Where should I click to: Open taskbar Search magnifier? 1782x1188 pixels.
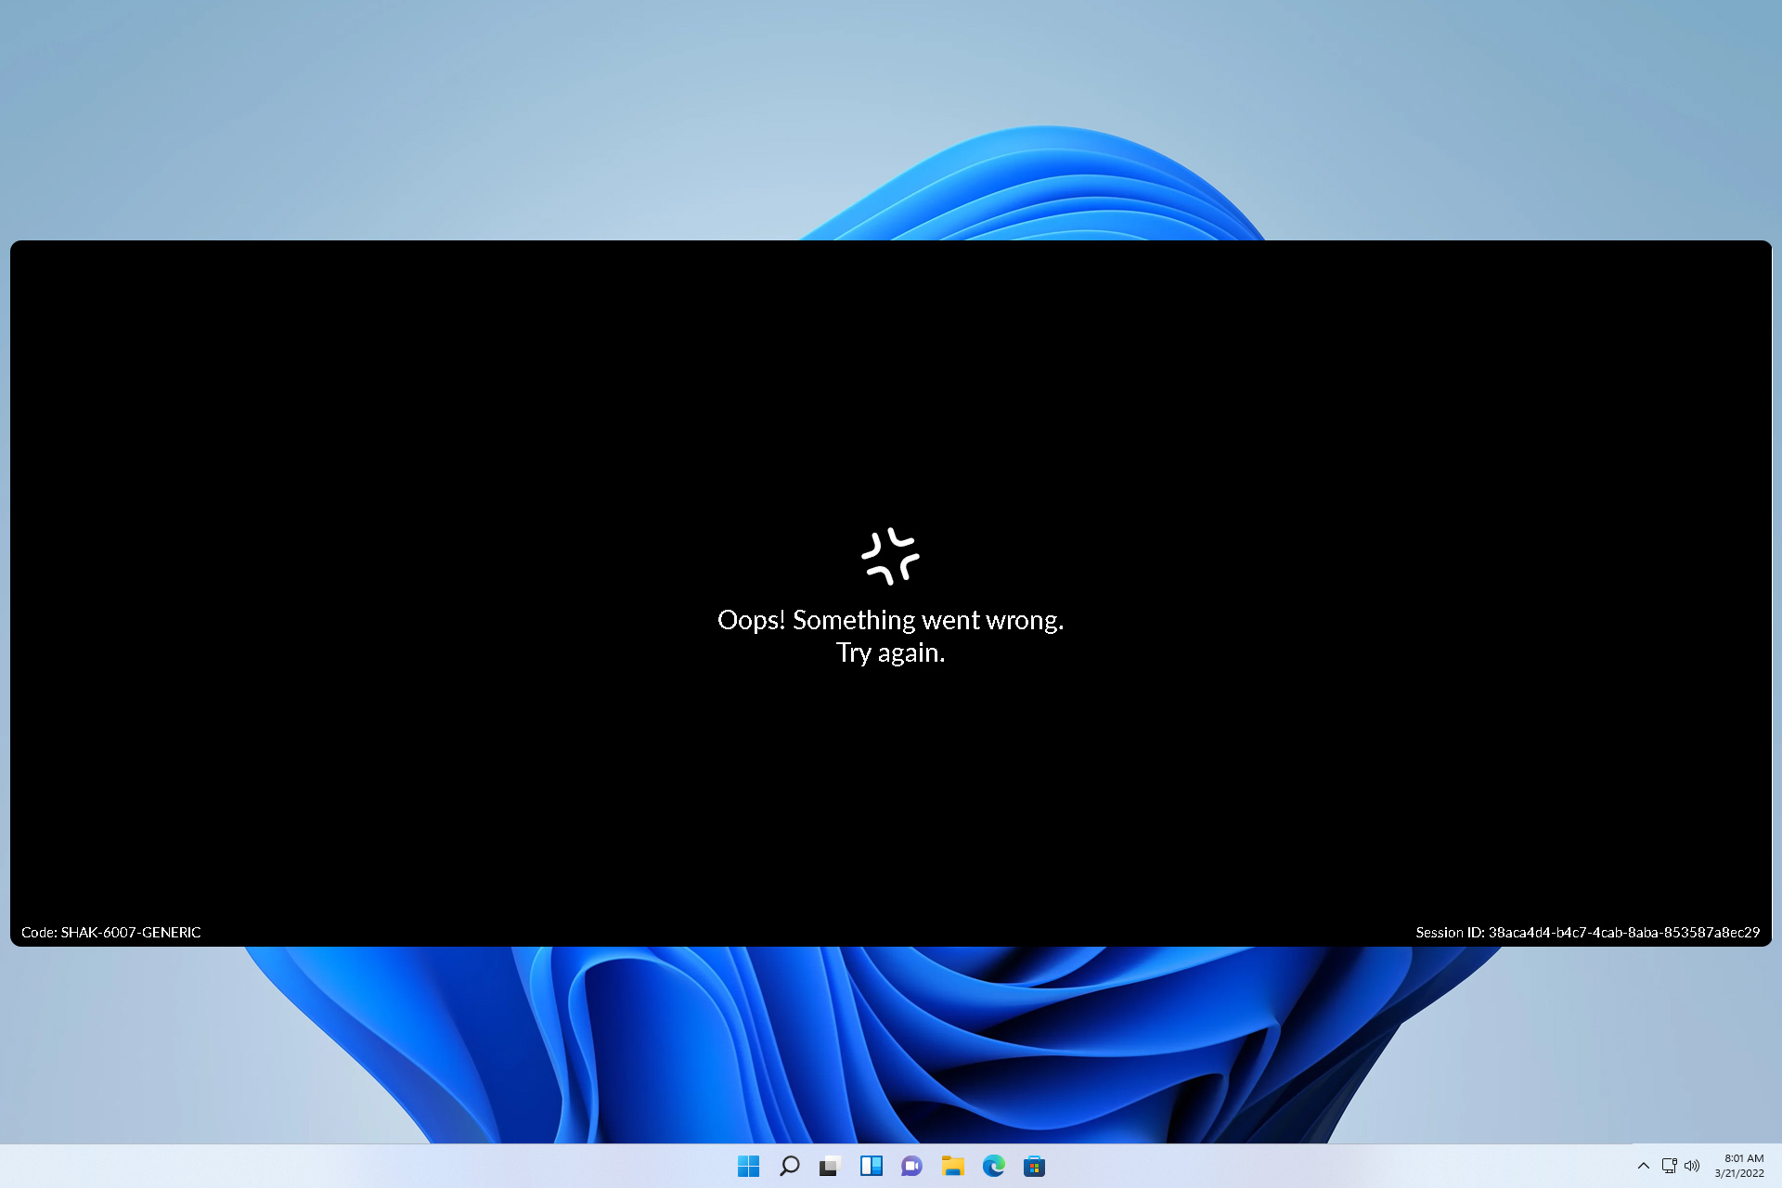[789, 1166]
